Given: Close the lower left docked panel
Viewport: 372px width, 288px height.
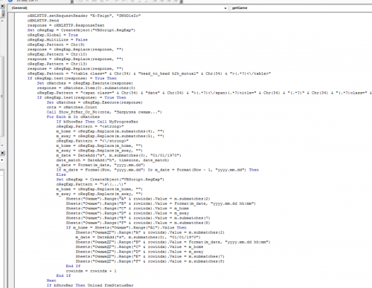Looking at the screenshot, I should coord(2,153).
